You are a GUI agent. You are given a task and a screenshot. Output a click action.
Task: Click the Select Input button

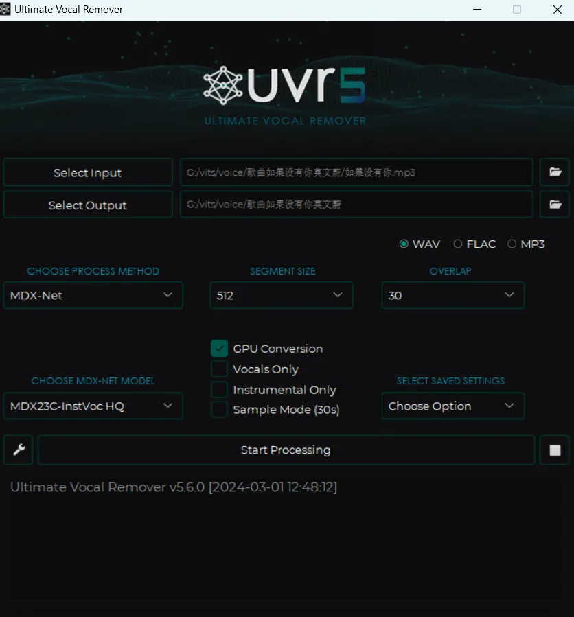(x=88, y=172)
